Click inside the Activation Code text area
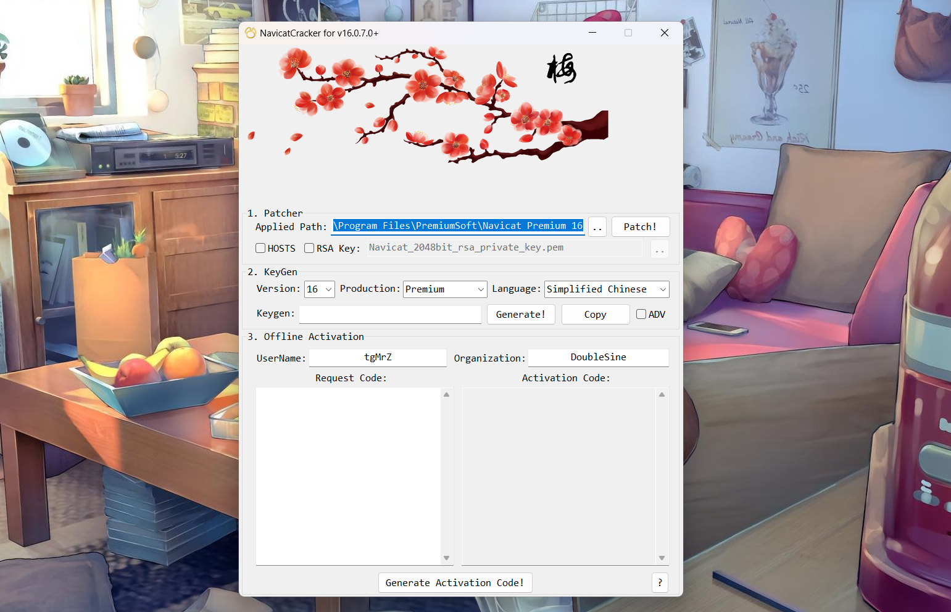Image resolution: width=951 pixels, height=612 pixels. (x=559, y=476)
